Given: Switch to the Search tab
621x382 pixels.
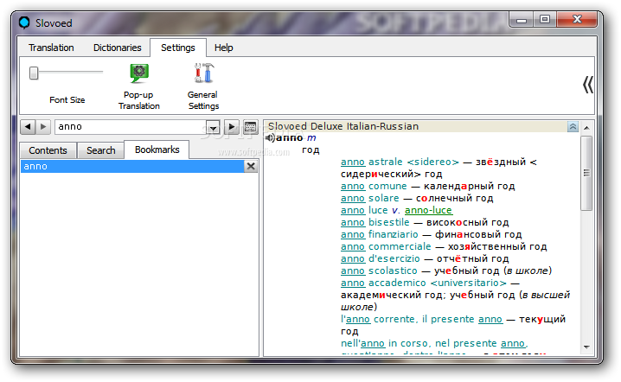Looking at the screenshot, I should (101, 150).
